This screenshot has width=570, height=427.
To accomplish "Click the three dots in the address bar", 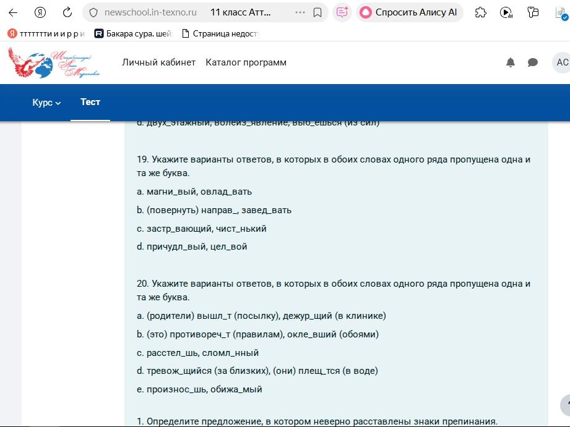I will (300, 13).
